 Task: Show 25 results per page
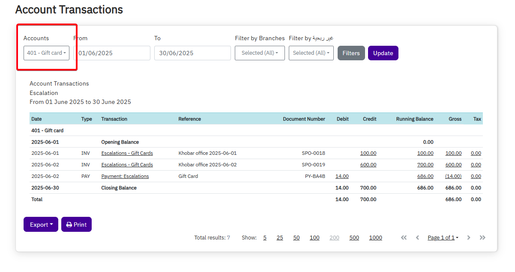tap(280, 238)
